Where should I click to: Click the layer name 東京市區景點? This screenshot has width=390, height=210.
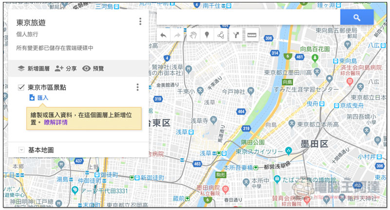tap(47, 87)
